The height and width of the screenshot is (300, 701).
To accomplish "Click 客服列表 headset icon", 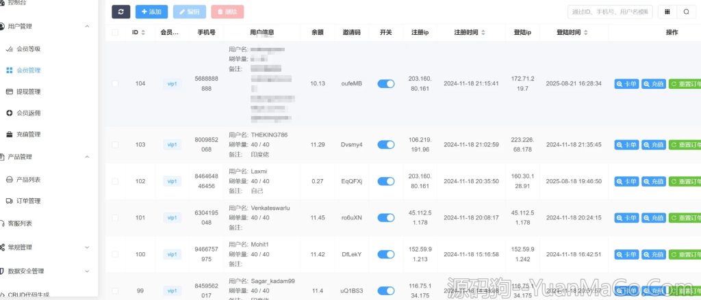I will click(x=2, y=223).
